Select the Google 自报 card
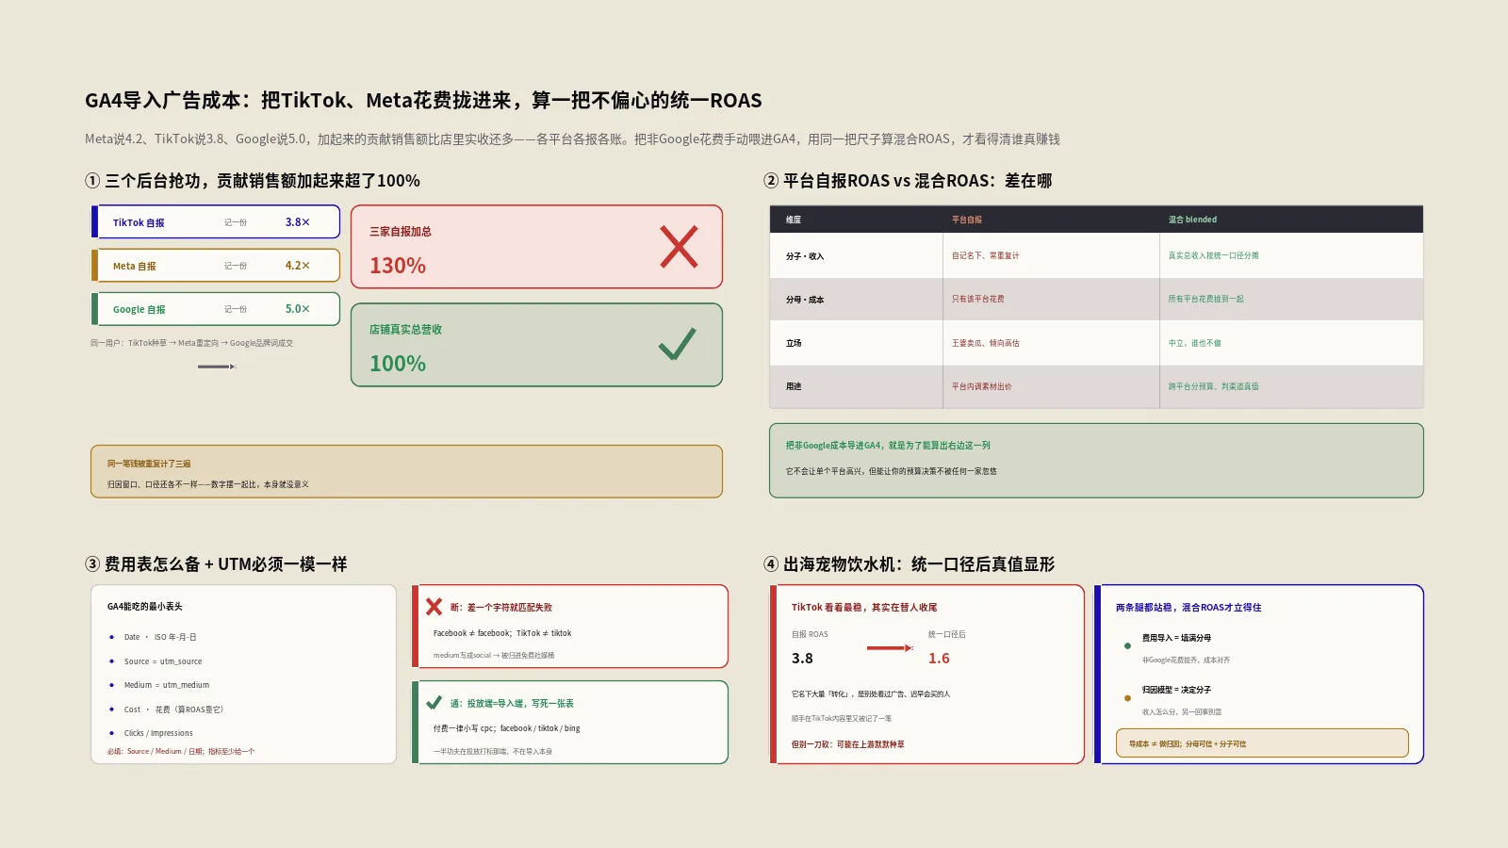Viewport: 1508px width, 848px height. pos(215,309)
